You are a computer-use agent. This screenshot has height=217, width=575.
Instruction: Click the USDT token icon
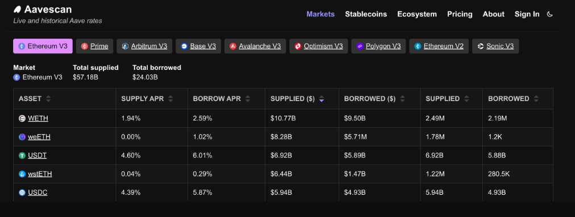pyautogui.click(x=22, y=156)
